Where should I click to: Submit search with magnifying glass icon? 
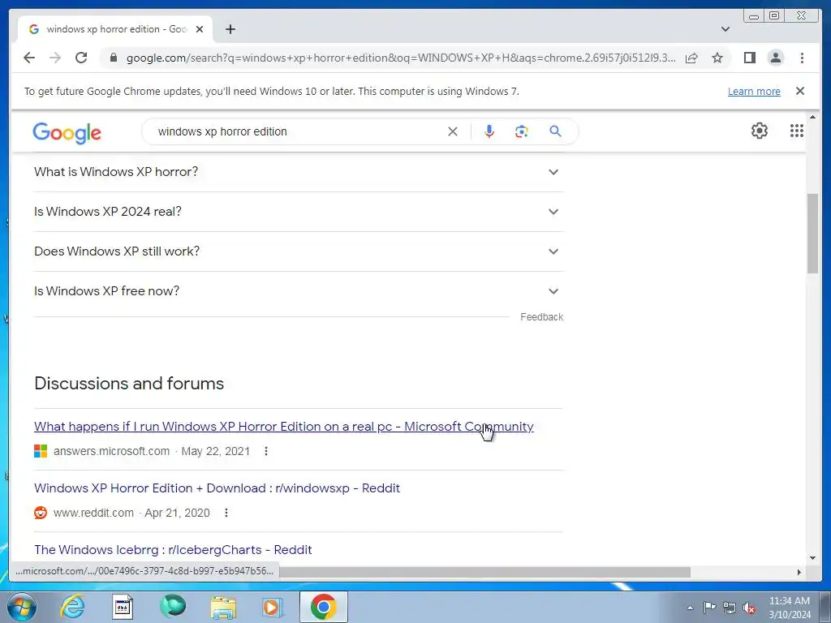(555, 131)
